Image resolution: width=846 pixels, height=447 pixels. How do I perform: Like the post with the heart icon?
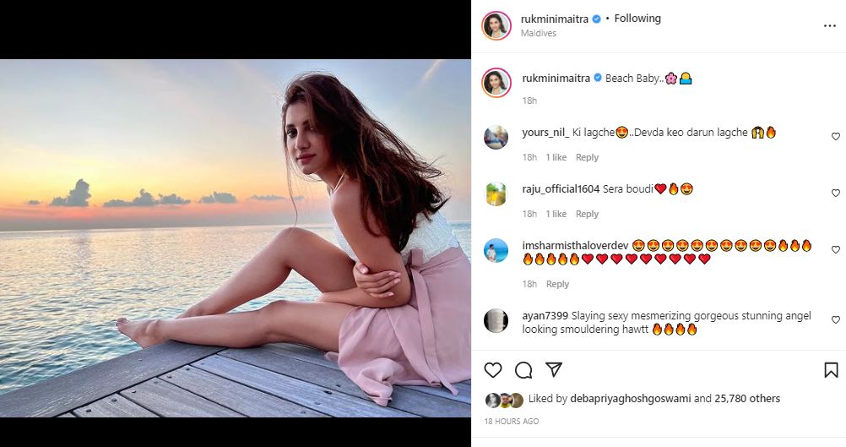point(493,370)
